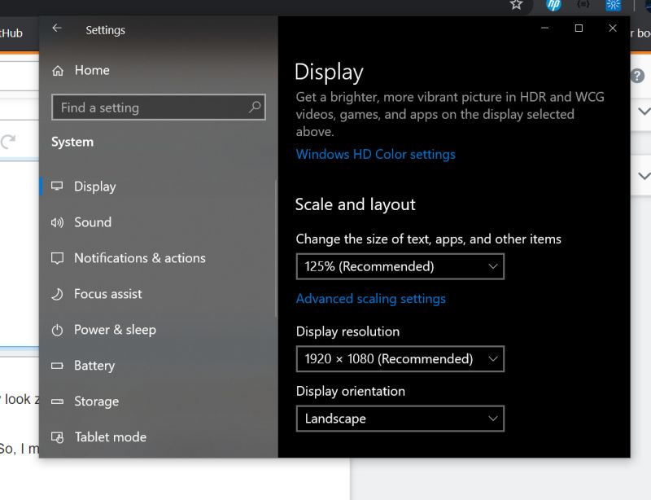Screen dimensions: 651x500
Task: Expand the upper chevron in the background page
Action: [x=644, y=112]
